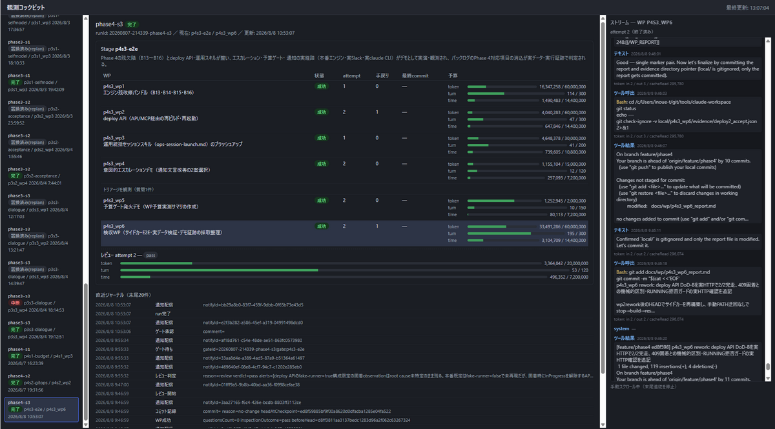Open run phase4-s1 p4s1-budget / p4s1_wp3
This screenshot has width=775, height=429.
click(x=42, y=356)
